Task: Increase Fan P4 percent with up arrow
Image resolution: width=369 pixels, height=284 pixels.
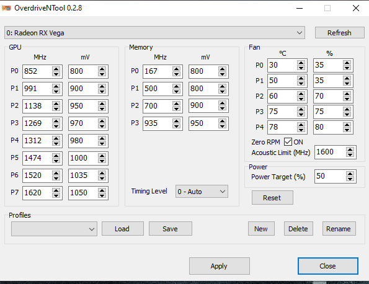Action: click(347, 125)
